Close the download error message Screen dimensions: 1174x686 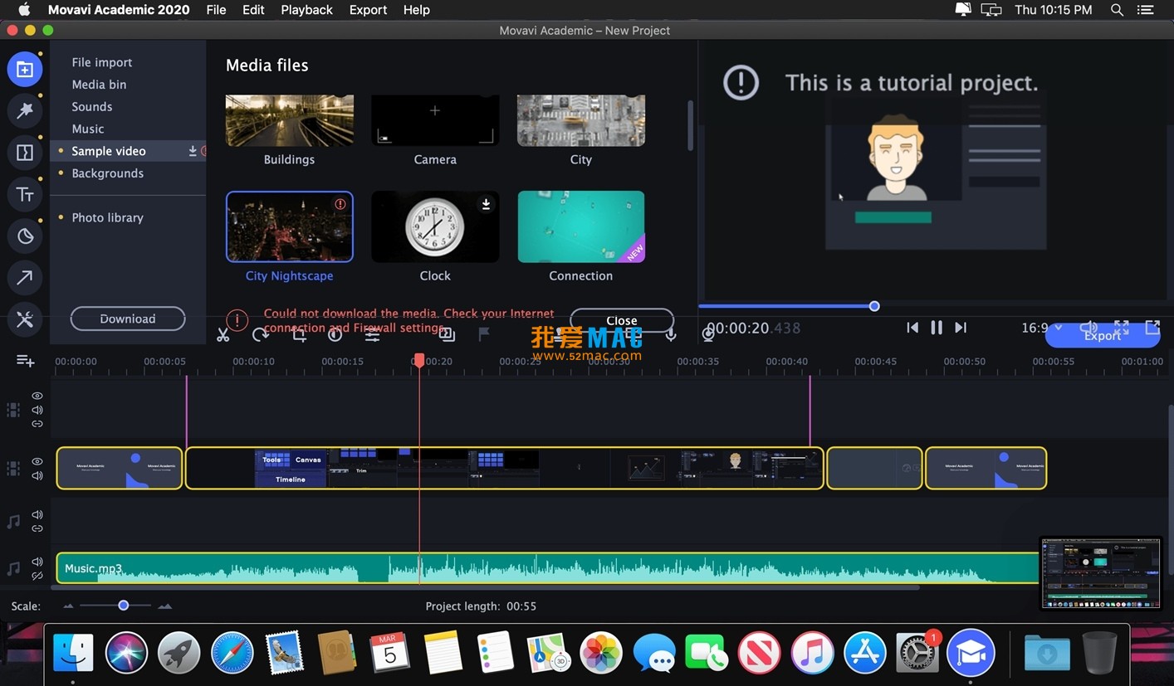(622, 320)
